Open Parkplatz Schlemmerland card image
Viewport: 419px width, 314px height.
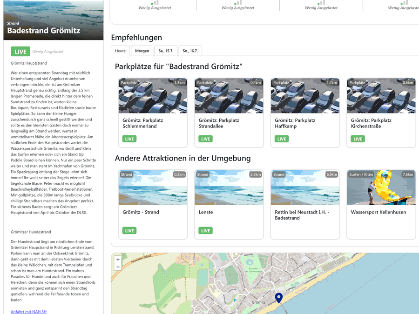pyautogui.click(x=153, y=96)
